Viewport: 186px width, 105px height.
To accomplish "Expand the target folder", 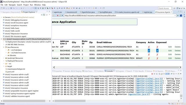I will (x=4, y=66).
